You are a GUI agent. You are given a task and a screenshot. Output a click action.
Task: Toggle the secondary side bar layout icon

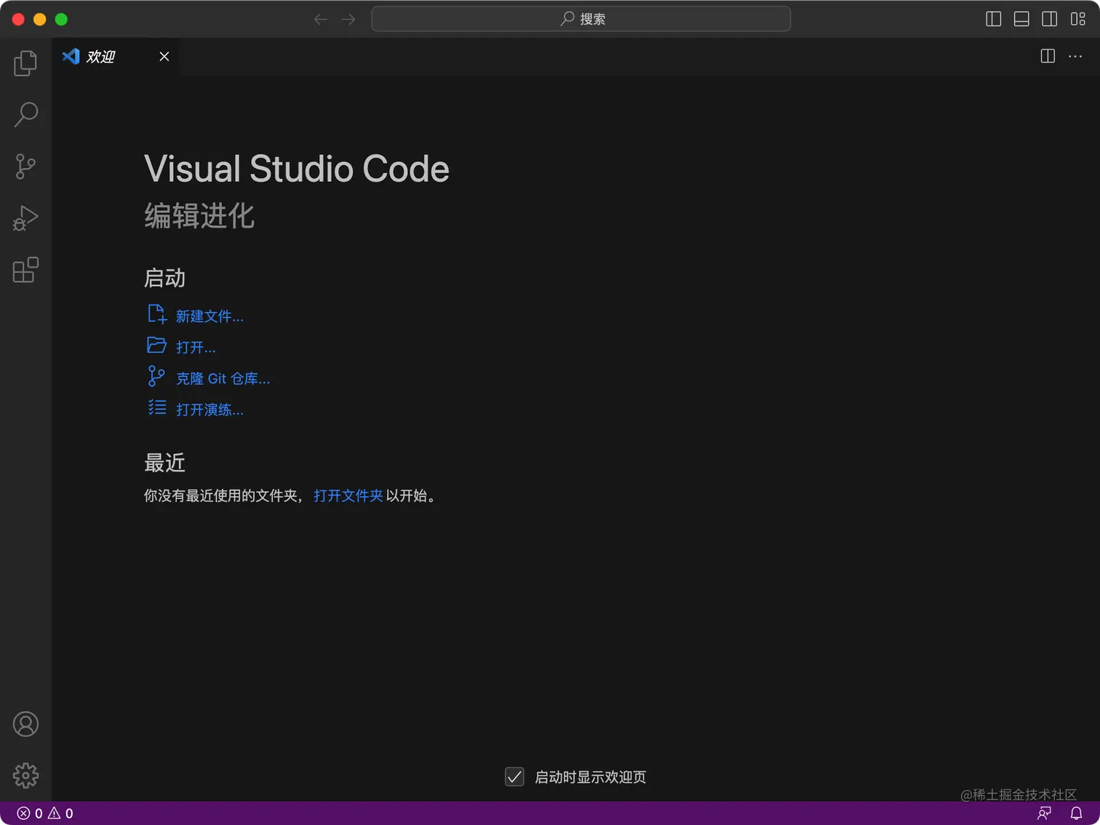1050,19
